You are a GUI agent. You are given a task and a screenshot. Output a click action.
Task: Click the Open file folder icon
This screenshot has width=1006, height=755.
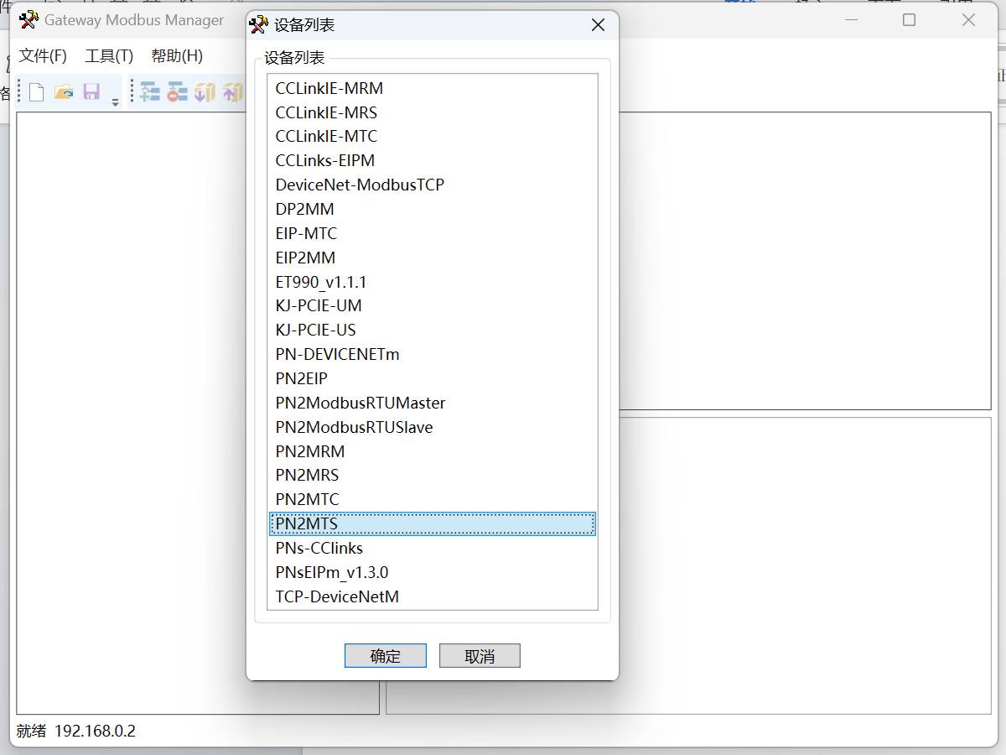point(64,92)
